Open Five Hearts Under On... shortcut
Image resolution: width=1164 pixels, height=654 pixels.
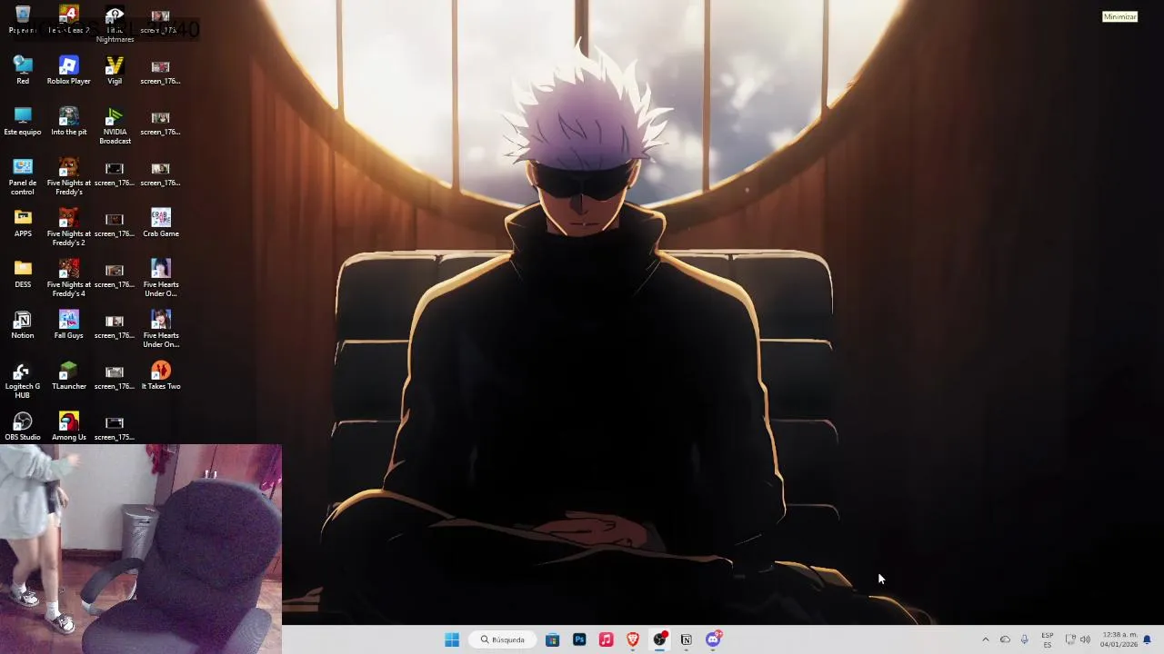point(161,330)
